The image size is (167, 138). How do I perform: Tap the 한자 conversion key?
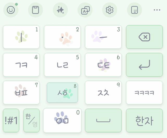144,120
